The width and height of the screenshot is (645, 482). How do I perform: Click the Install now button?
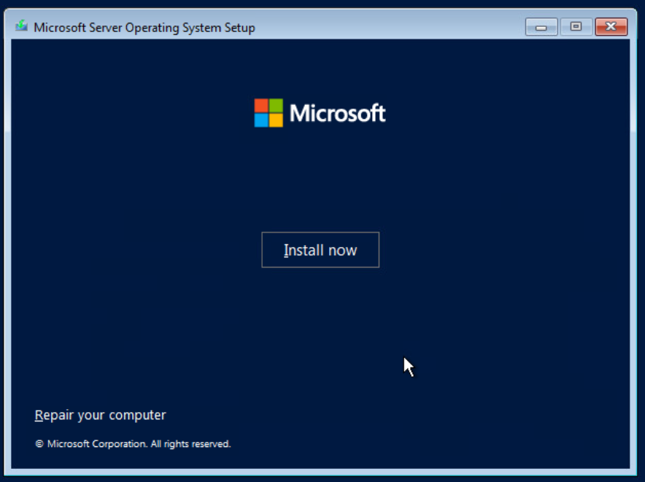click(x=320, y=249)
